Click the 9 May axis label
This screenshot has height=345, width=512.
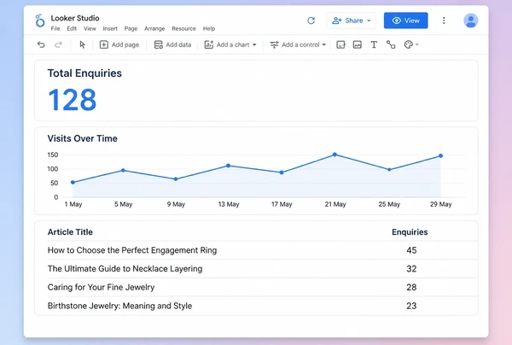176,204
